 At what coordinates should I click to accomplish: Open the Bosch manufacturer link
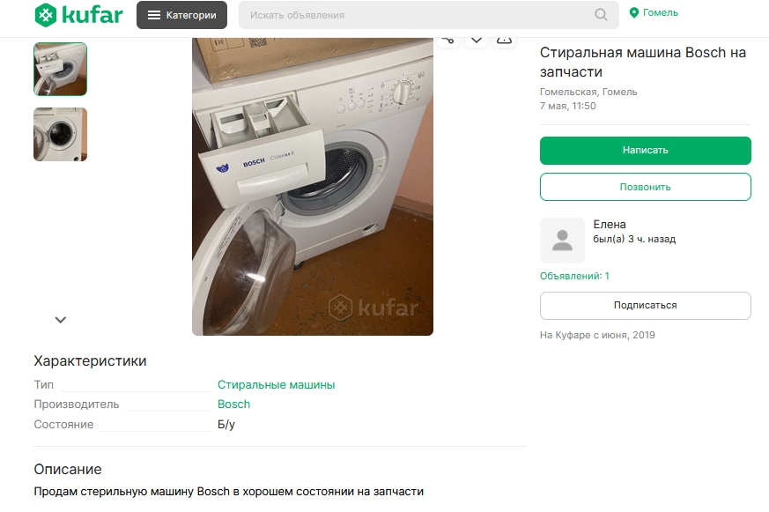[233, 404]
